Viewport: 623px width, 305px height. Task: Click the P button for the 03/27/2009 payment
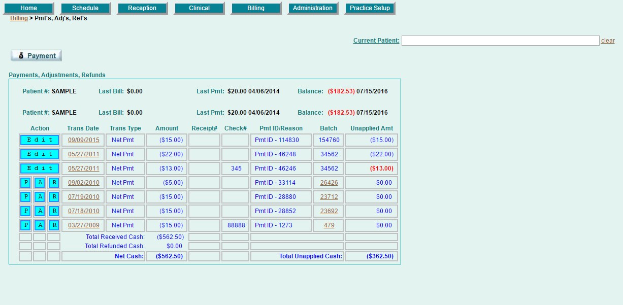25,225
